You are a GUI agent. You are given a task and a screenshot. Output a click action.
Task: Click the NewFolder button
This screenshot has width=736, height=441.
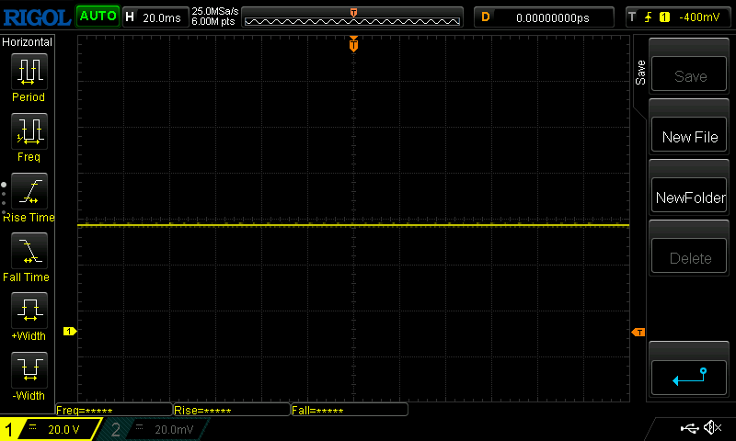689,196
